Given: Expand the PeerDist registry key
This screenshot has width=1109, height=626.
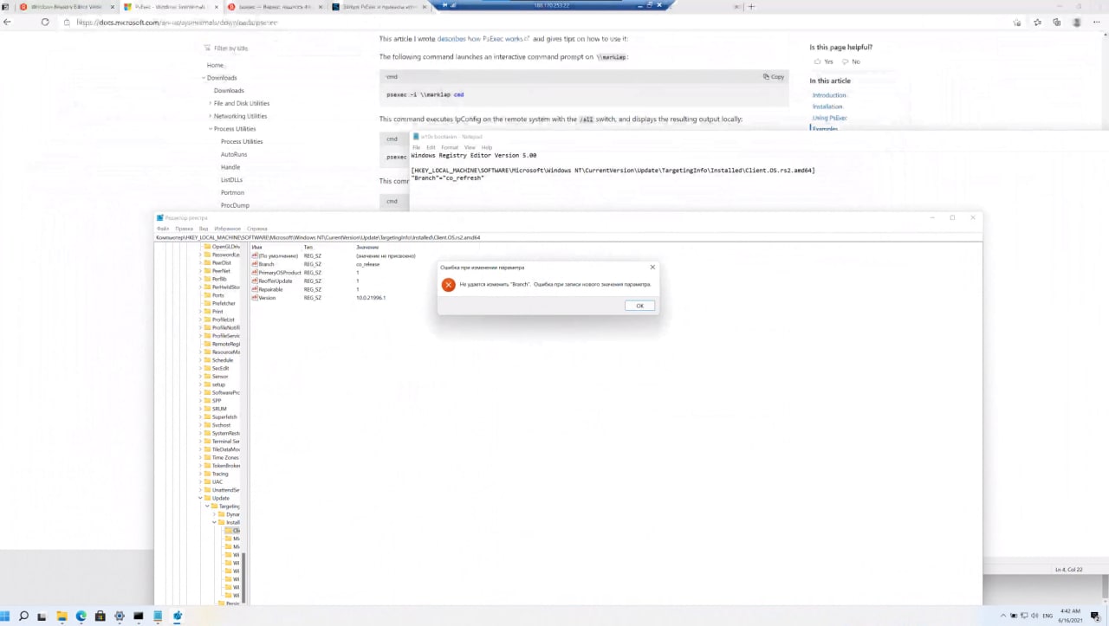Looking at the screenshot, I should pyautogui.click(x=201, y=262).
